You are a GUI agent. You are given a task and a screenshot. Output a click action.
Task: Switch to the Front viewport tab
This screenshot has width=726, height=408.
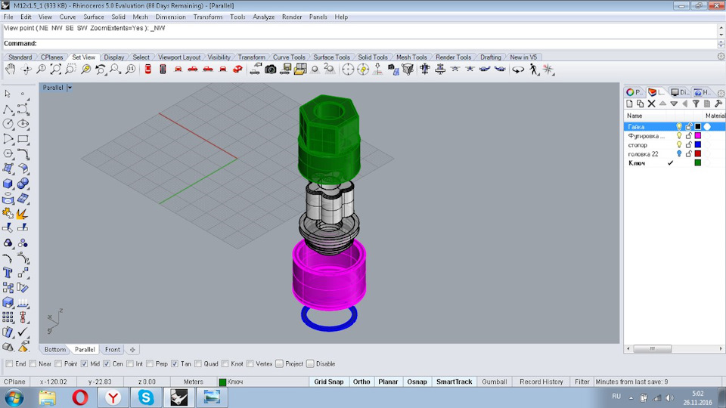[112, 350]
